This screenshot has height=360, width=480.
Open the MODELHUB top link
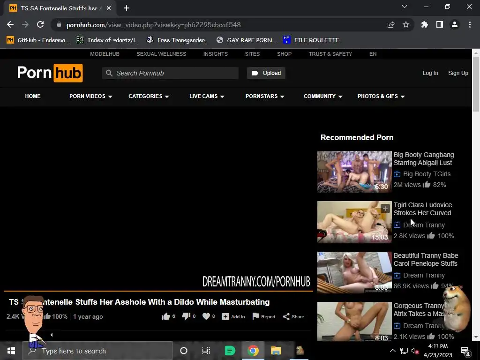point(105,54)
